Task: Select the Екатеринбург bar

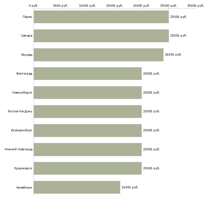Action: click(87, 130)
